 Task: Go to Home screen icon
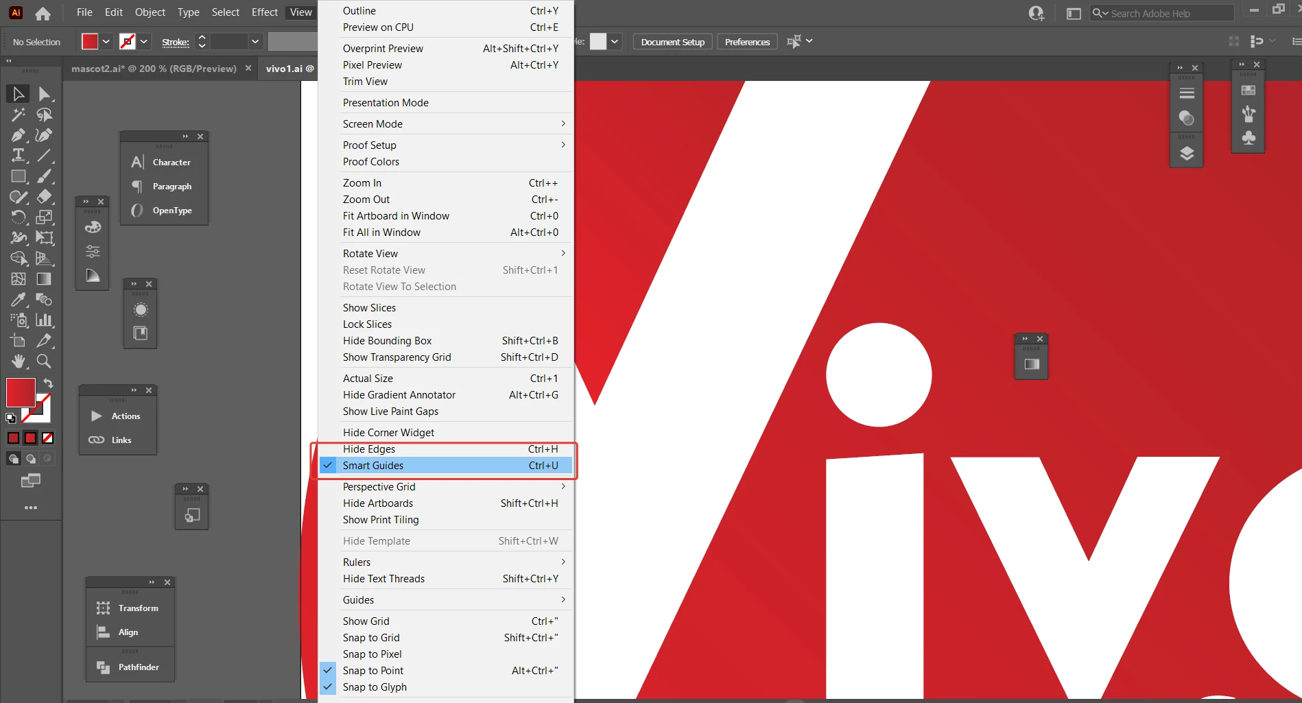43,13
